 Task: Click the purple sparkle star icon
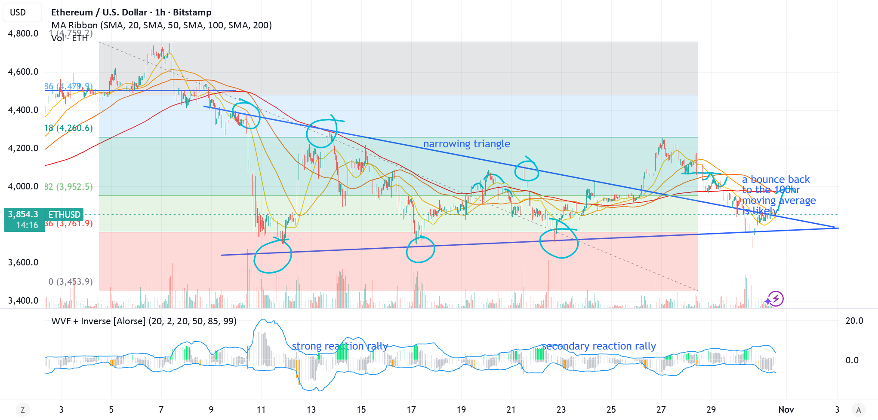click(768, 301)
